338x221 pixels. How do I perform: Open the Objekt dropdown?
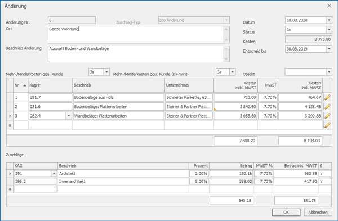(329, 72)
